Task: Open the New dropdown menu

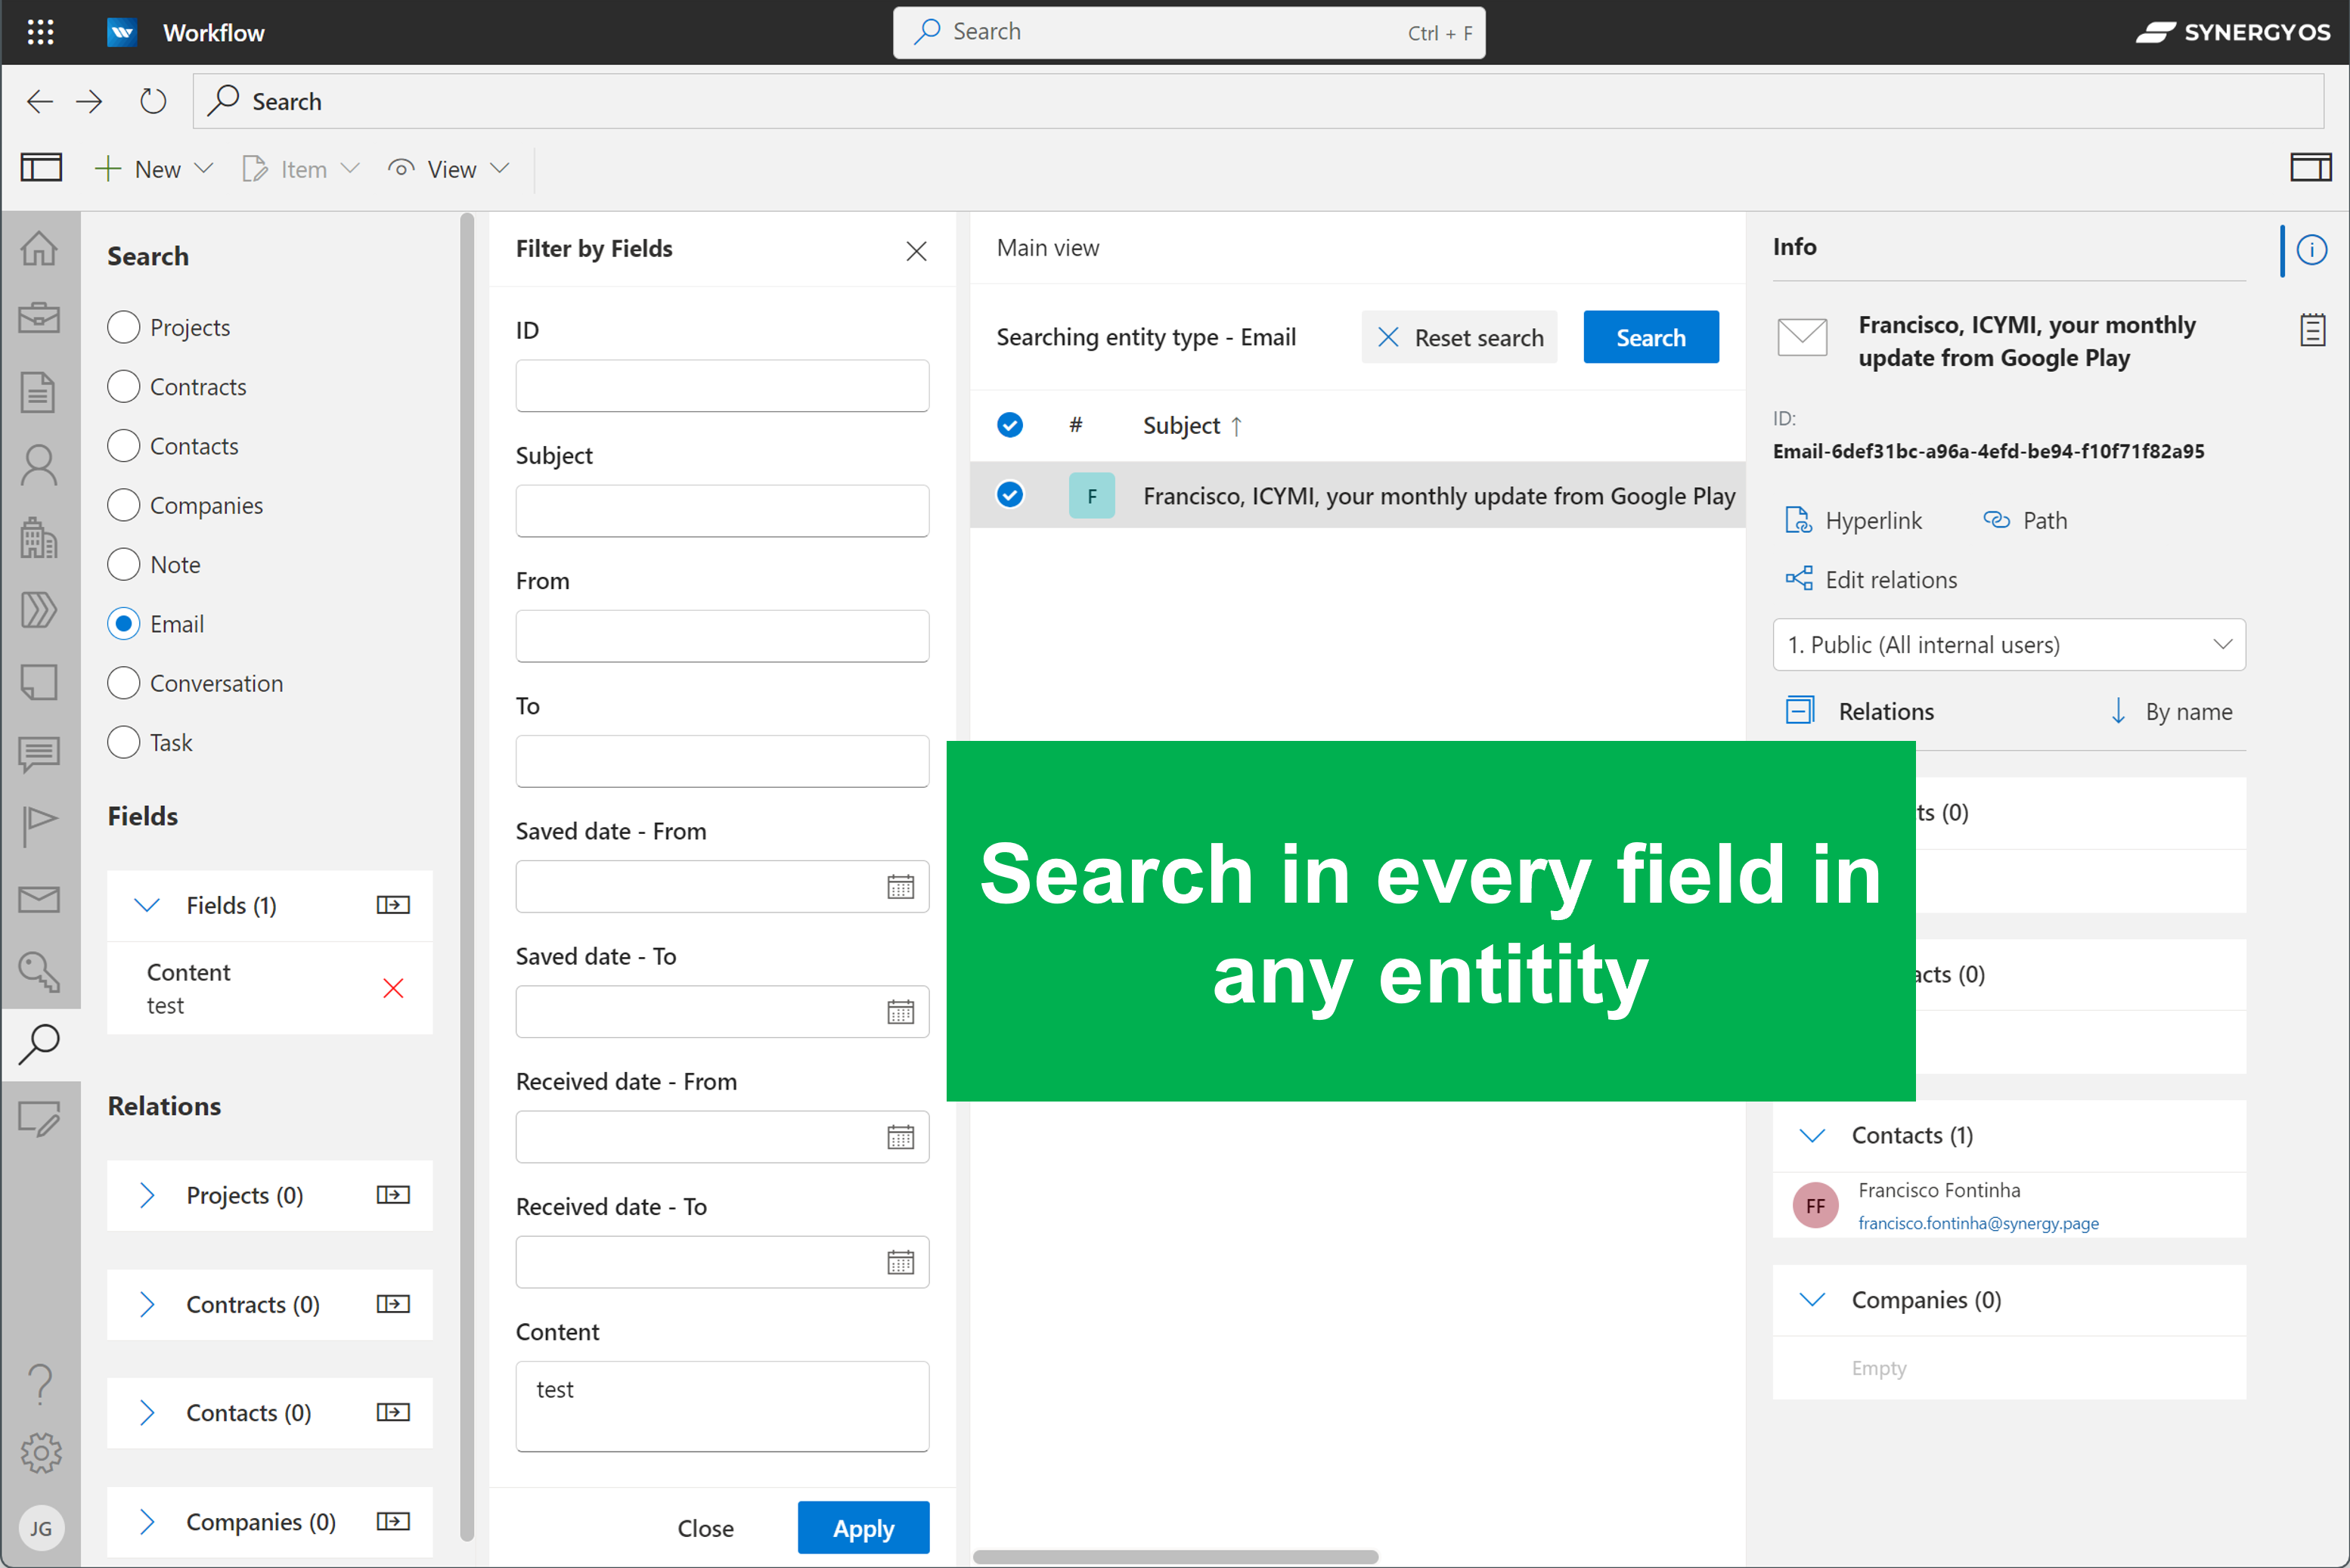Action: (x=154, y=169)
